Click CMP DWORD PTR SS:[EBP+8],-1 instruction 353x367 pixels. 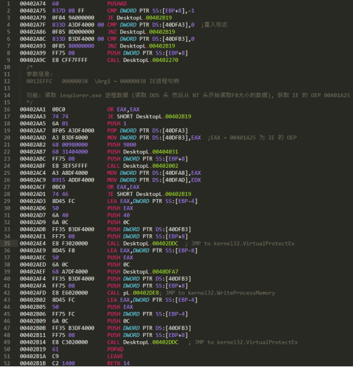pos(151,11)
